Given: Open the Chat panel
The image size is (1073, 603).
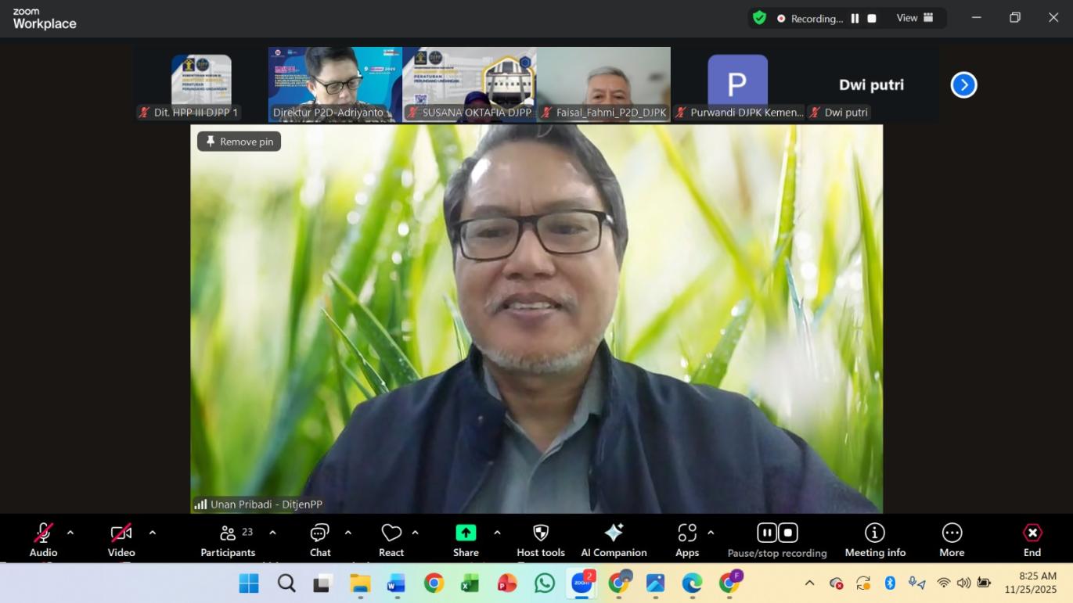Looking at the screenshot, I should 319,539.
